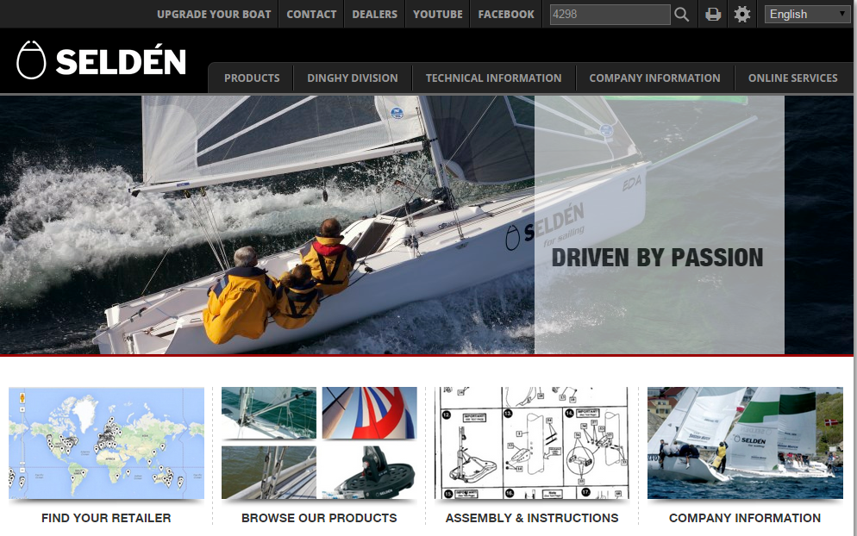The image size is (857, 536).
Task: Click the search magnifier icon
Action: click(682, 15)
